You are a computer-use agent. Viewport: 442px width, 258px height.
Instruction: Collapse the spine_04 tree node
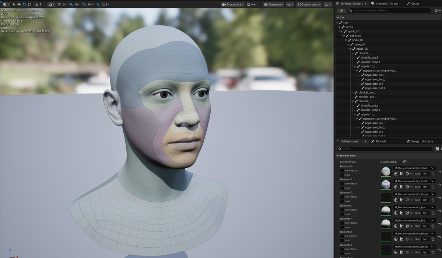coord(348,44)
